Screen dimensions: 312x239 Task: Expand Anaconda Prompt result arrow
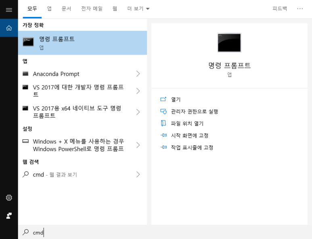(x=138, y=74)
